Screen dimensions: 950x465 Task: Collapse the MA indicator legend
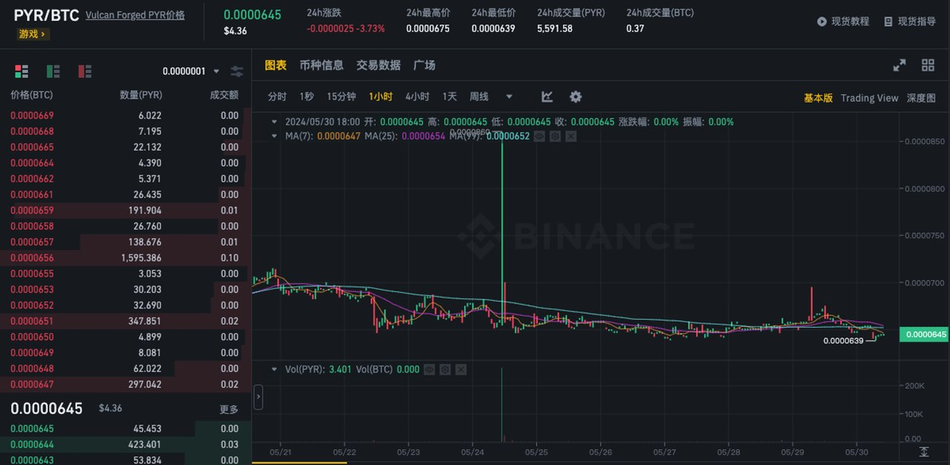(275, 136)
